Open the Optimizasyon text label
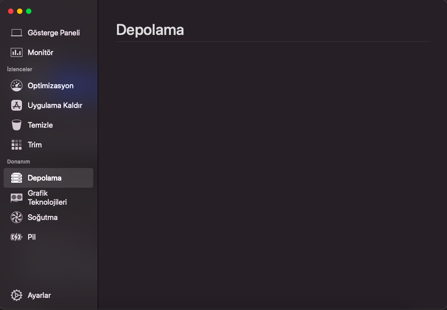 [51, 86]
